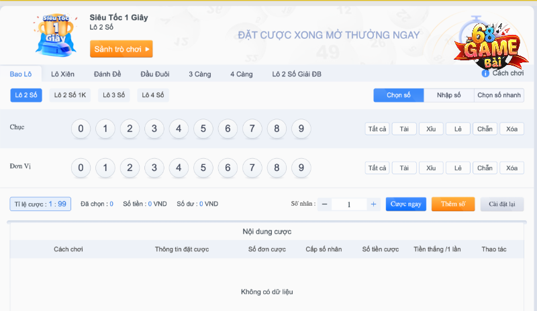Click Tất cả in the Chục row
537x311 pixels.
point(377,129)
